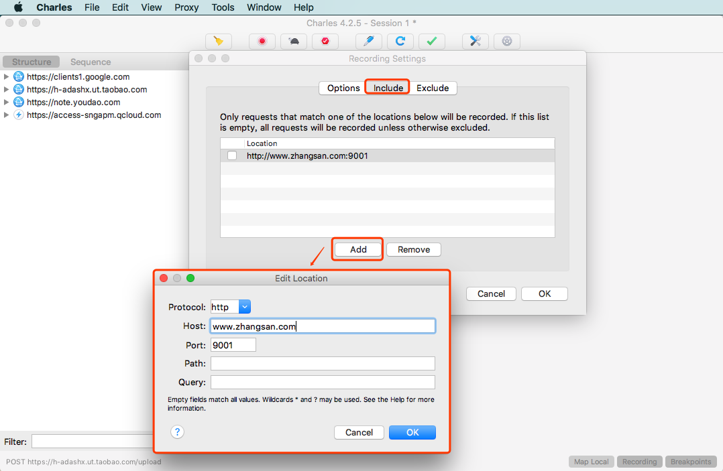
Task: Focus the Filter input field
Action: 93,442
